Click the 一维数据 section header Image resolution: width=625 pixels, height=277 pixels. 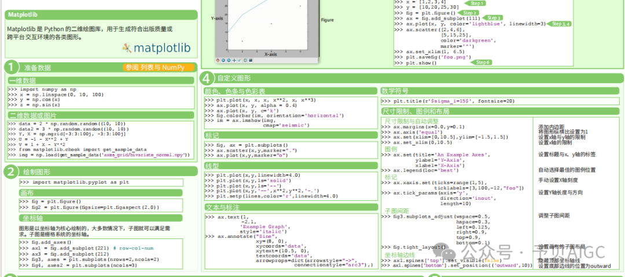tap(22, 81)
